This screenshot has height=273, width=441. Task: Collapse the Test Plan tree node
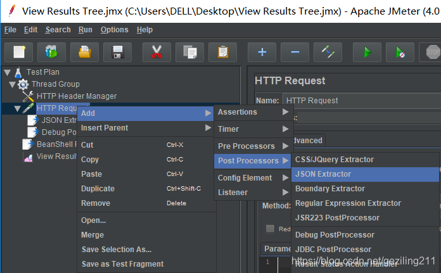tap(8, 73)
